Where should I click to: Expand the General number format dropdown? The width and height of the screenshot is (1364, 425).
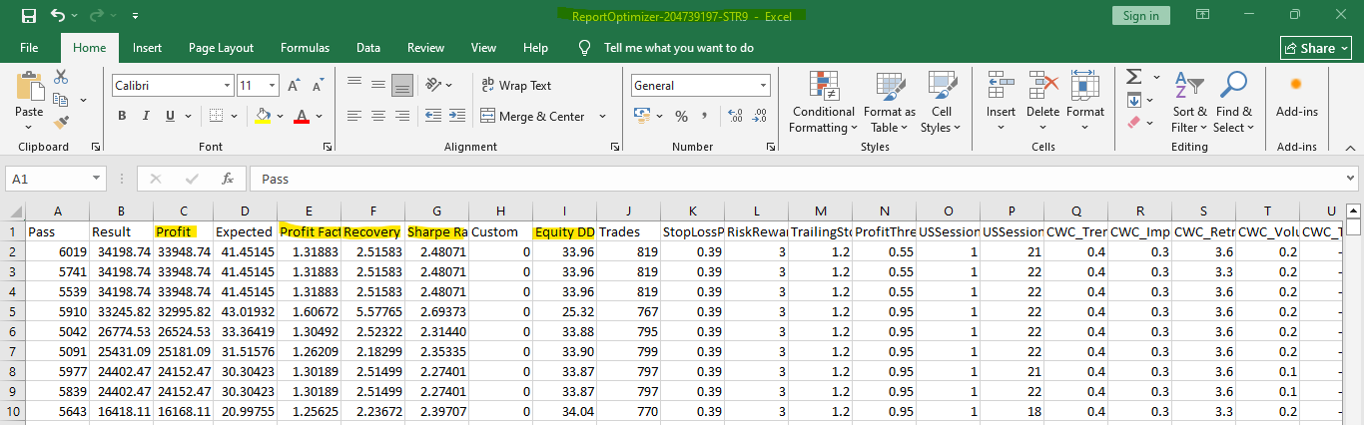click(x=763, y=86)
